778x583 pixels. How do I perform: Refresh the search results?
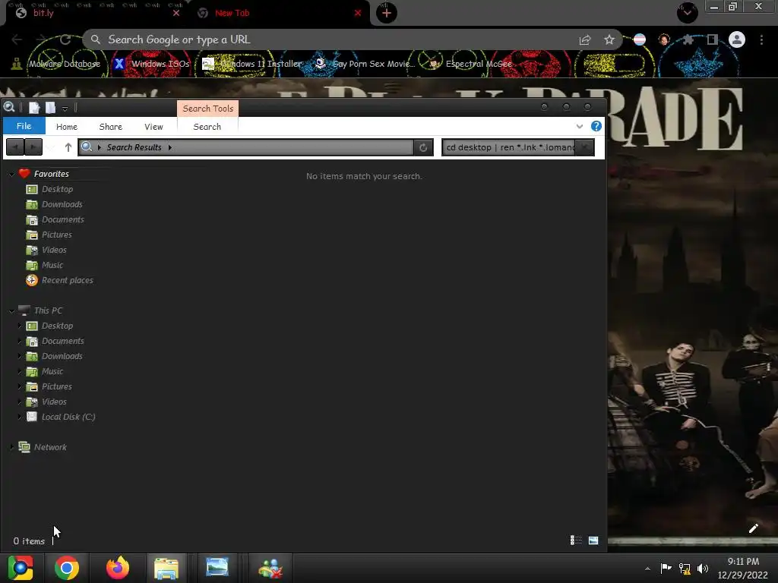(x=423, y=147)
